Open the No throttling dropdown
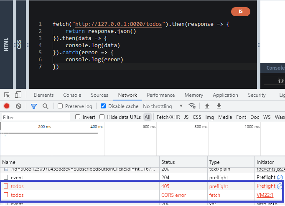 pos(163,106)
